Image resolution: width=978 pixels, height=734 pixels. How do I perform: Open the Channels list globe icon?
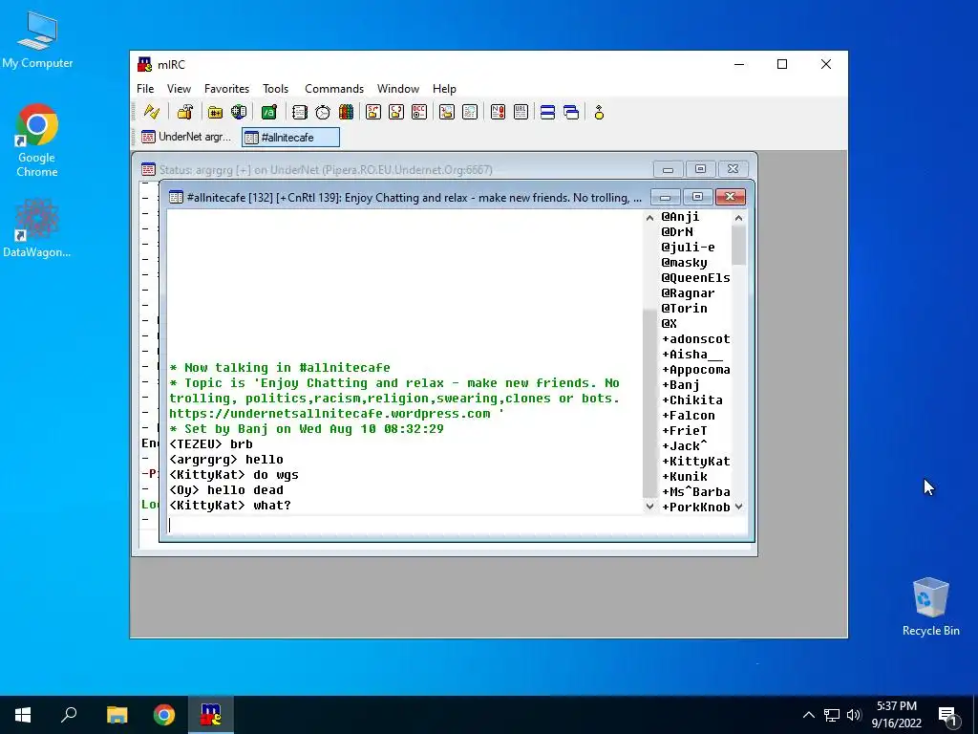coord(239,113)
